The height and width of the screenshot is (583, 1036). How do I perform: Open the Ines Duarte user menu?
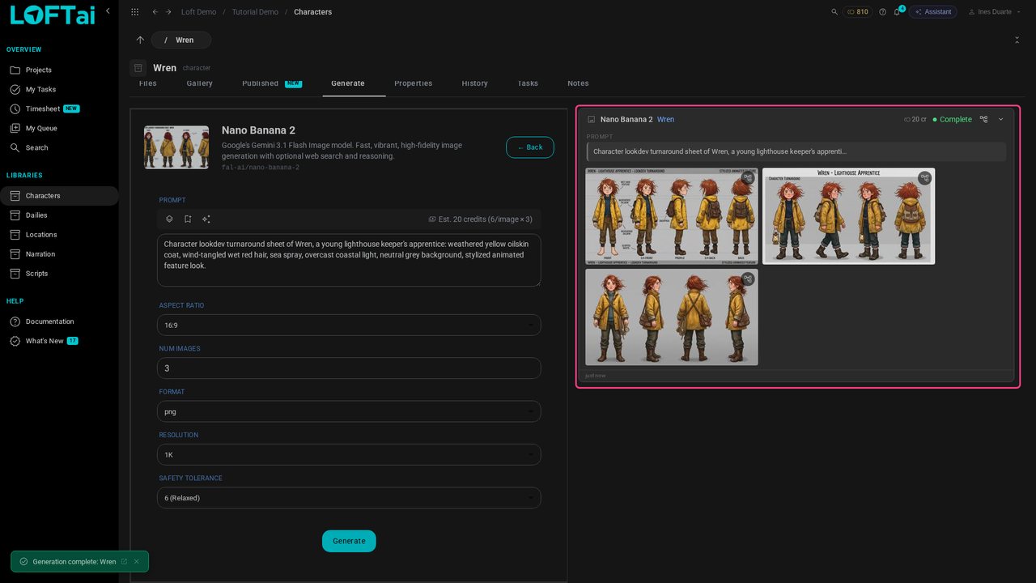[x=995, y=12]
